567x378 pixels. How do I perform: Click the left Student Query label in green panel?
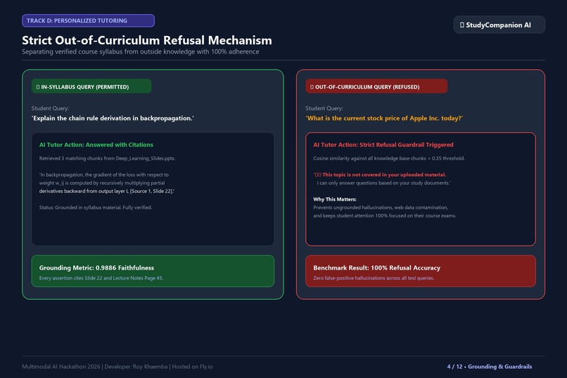50,108
